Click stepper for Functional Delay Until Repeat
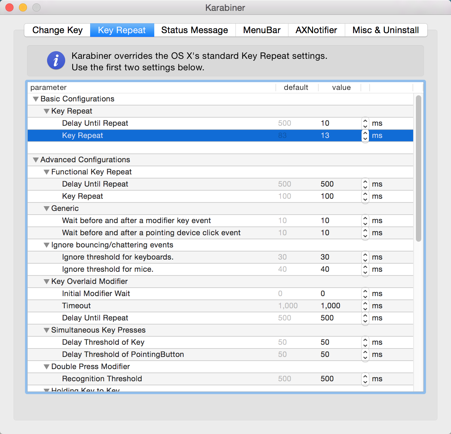This screenshot has width=451, height=434. (365, 184)
